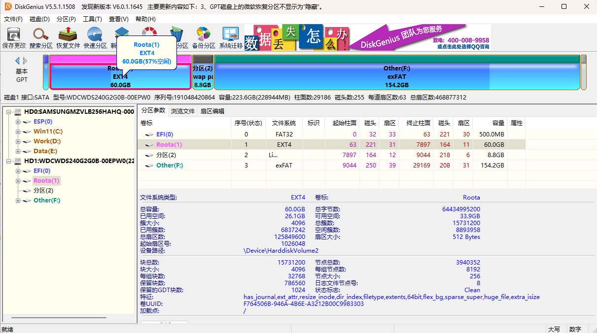
Task: Switch to the 分区参数 tab
Action: click(153, 110)
